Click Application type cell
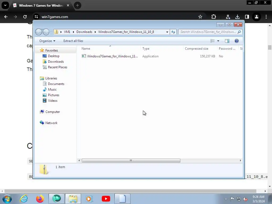Screen dimensions: 272x204 pos(150,56)
